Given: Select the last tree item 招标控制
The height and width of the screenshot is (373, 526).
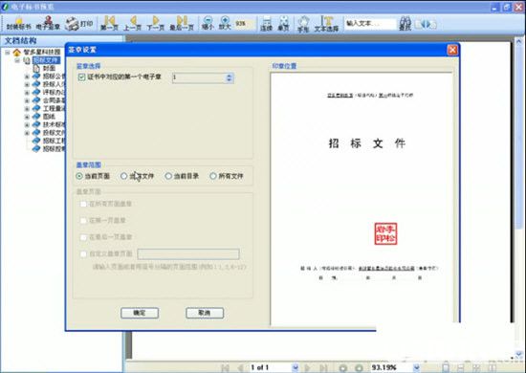Looking at the screenshot, I should pyautogui.click(x=54, y=148).
